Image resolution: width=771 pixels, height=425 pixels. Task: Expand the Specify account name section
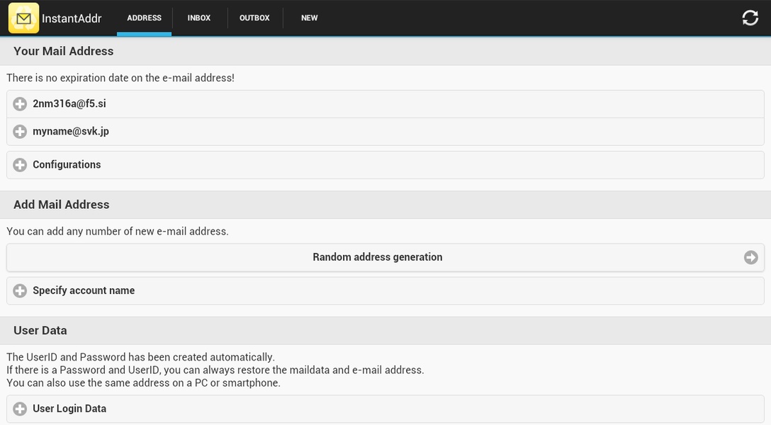385,291
